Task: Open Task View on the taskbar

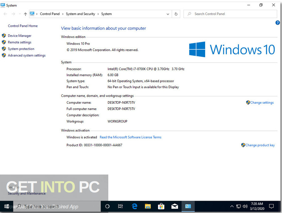Action: [121, 206]
